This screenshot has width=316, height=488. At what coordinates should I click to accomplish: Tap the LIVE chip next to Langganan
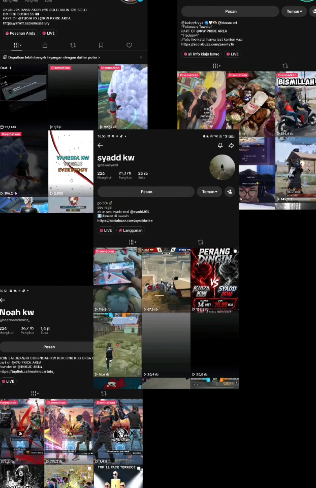106,230
